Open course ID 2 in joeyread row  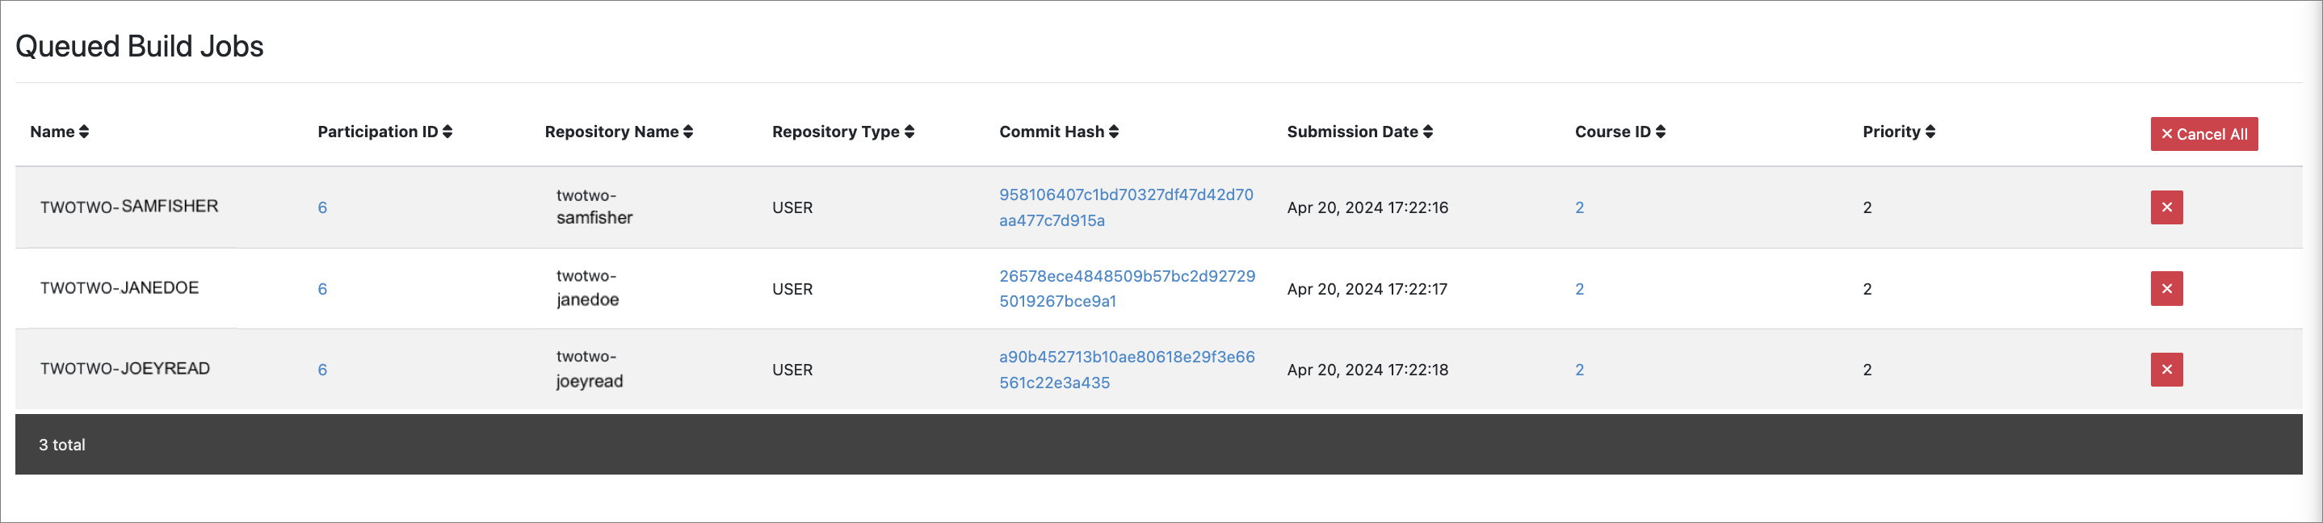click(x=1579, y=370)
